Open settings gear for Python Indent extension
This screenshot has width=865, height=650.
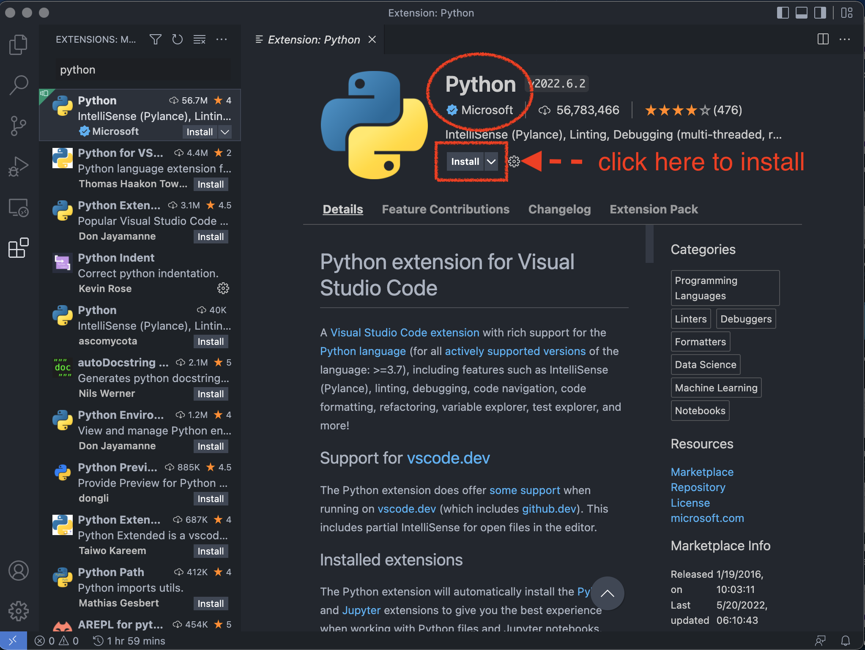[223, 288]
